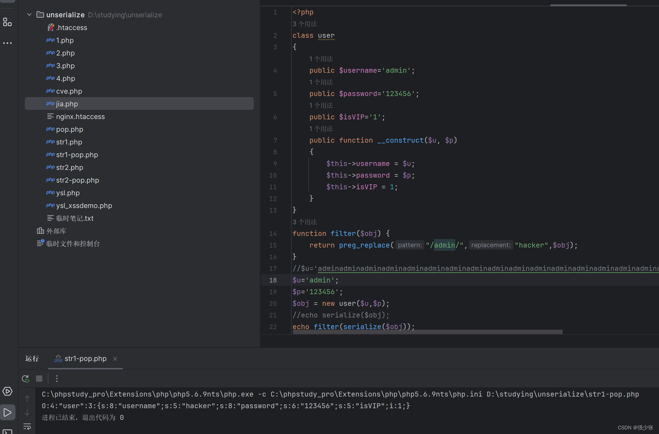Click '1 个用法' hint above $isVIP

coord(321,105)
